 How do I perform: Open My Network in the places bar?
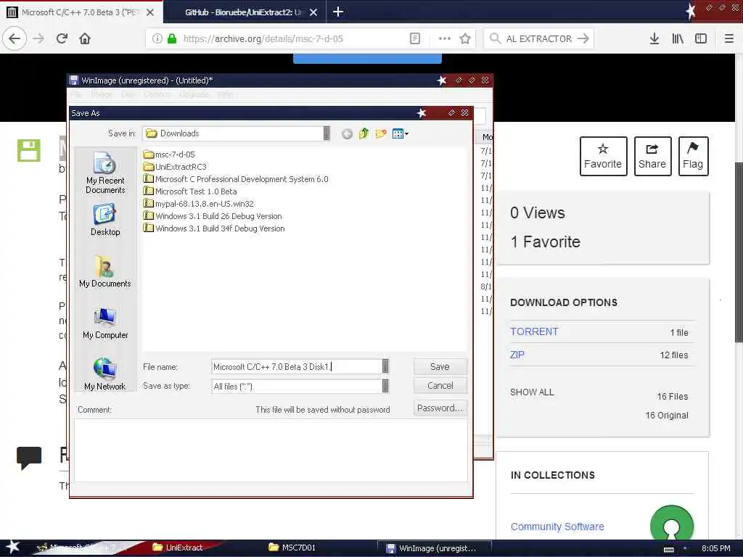[105, 374]
